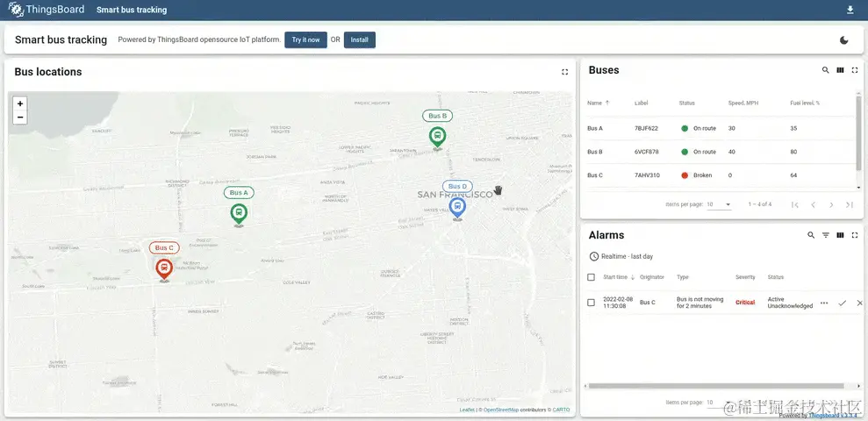
Task: Toggle dark mode with the moon icon
Action: click(844, 39)
